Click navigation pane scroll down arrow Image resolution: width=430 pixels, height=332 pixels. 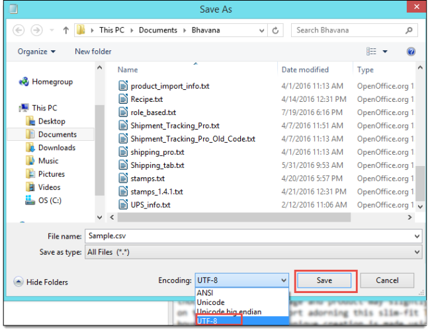99,218
